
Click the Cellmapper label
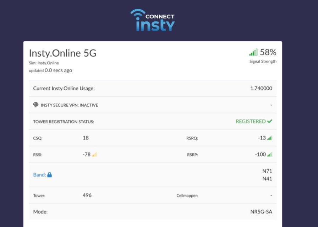coord(187,196)
